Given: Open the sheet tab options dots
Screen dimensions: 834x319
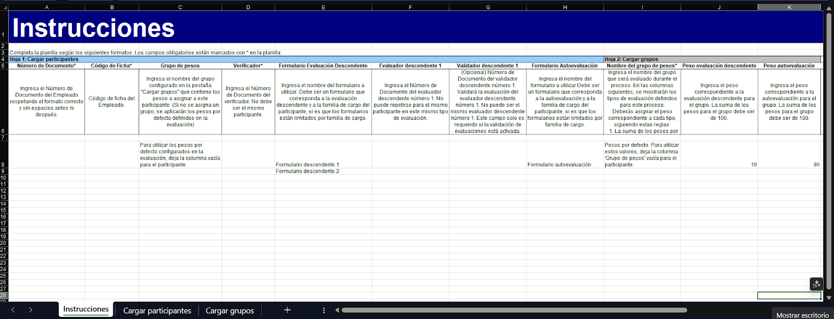Looking at the screenshot, I should click(x=324, y=310).
